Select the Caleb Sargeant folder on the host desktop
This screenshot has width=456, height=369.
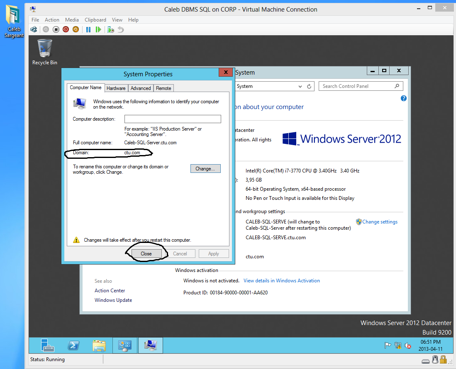click(13, 21)
